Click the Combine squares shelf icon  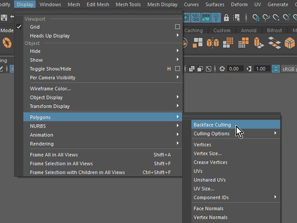(x=197, y=42)
